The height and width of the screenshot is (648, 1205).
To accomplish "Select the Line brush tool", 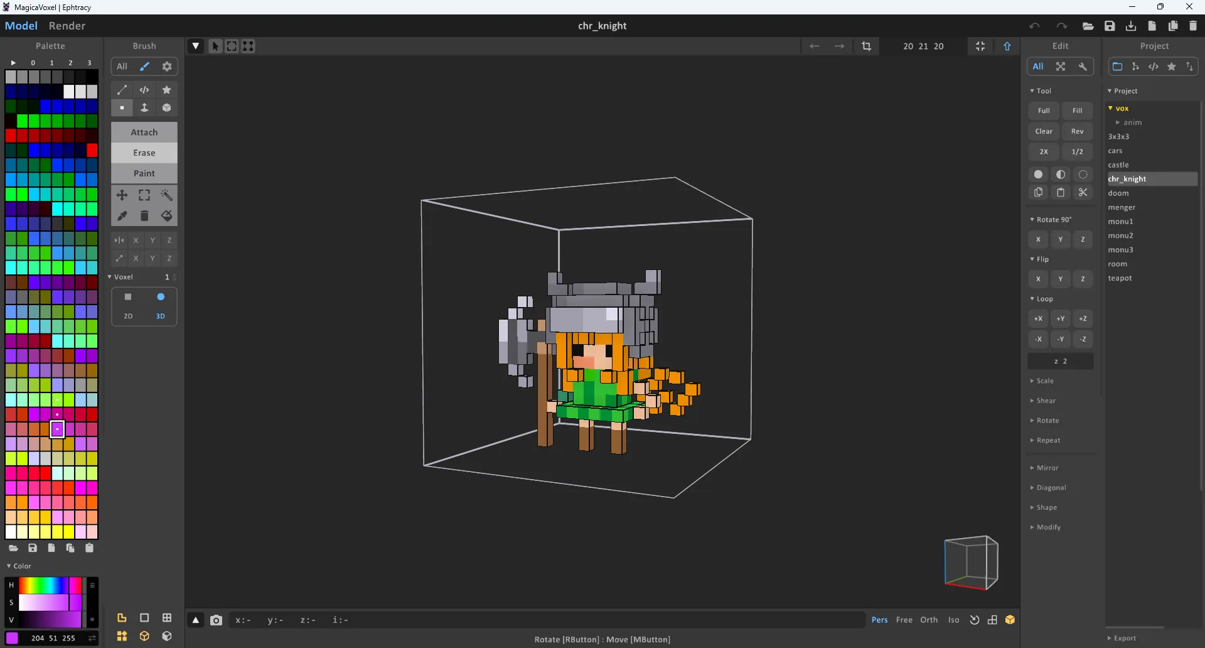I will (x=122, y=90).
